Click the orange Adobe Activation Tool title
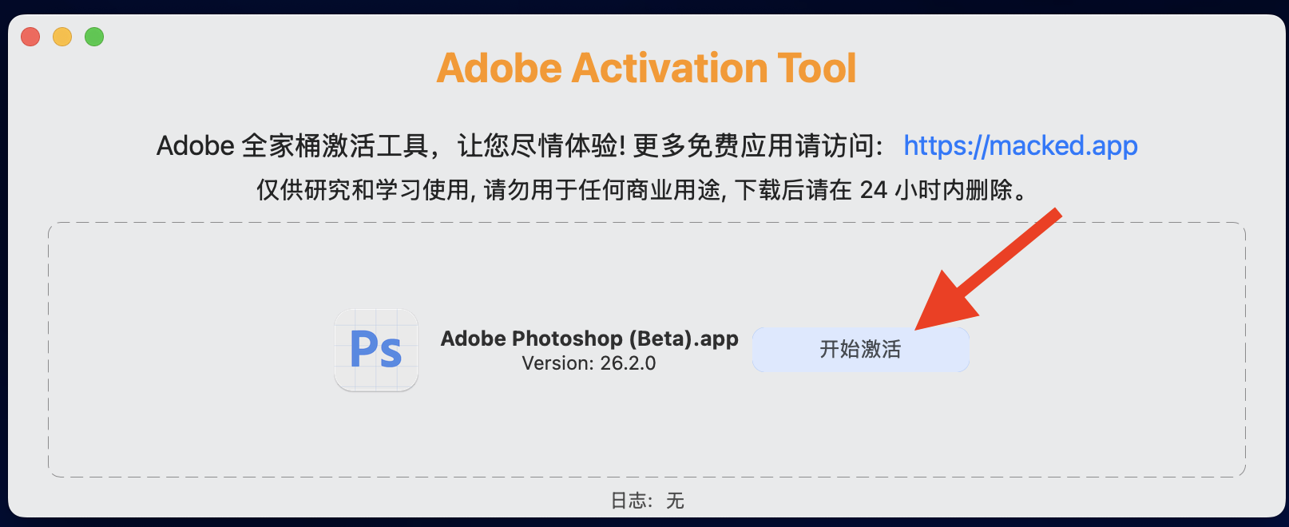This screenshot has width=1289, height=527. point(646,68)
